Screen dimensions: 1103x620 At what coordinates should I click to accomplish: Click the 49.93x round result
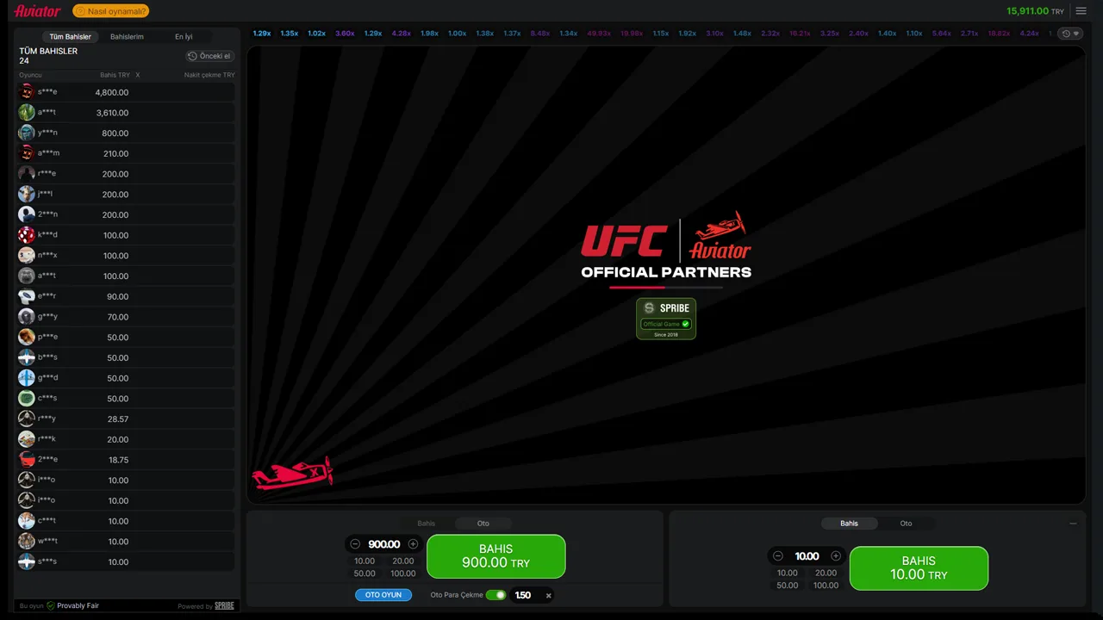point(599,34)
